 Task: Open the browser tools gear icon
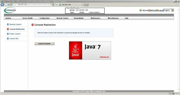point(178,5)
